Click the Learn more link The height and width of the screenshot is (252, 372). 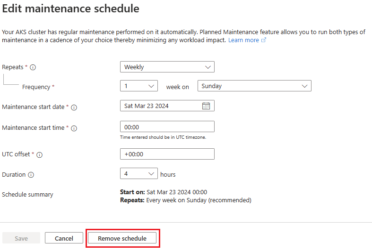coord(243,40)
